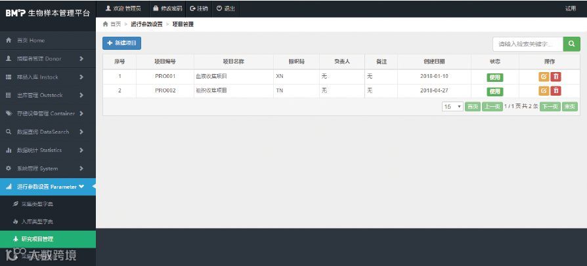Image resolution: width=587 pixels, height=266 pixels.
Task: Go to 首页 pagination button
Action: 473,107
